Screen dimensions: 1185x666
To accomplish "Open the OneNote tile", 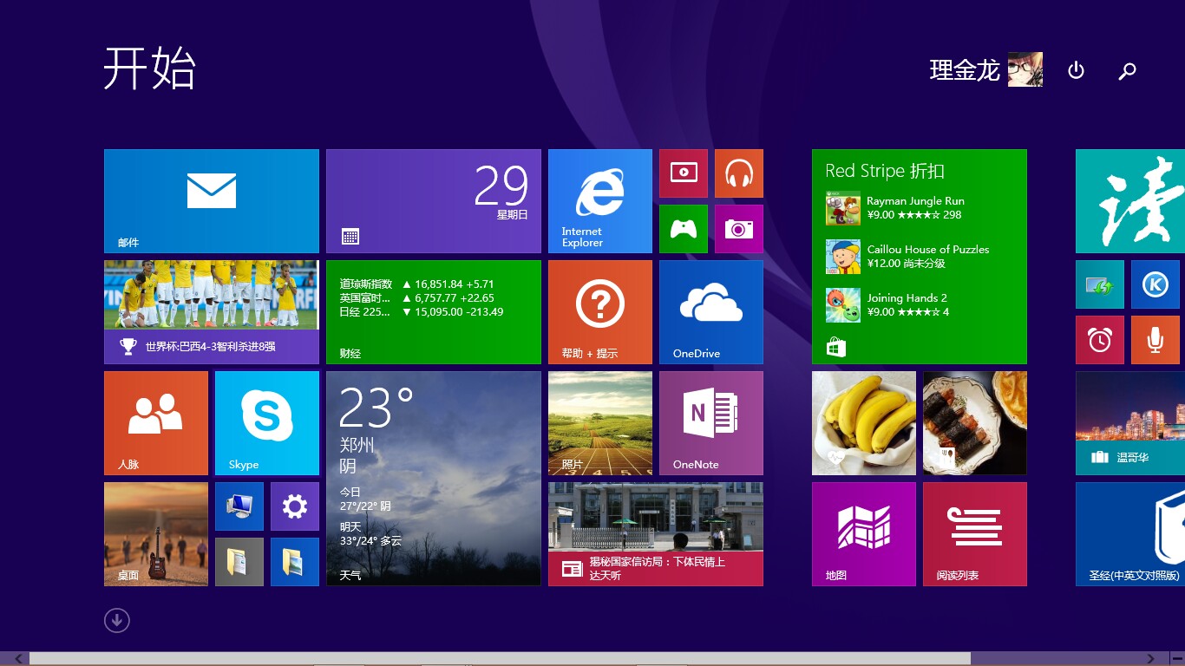I will click(x=711, y=423).
